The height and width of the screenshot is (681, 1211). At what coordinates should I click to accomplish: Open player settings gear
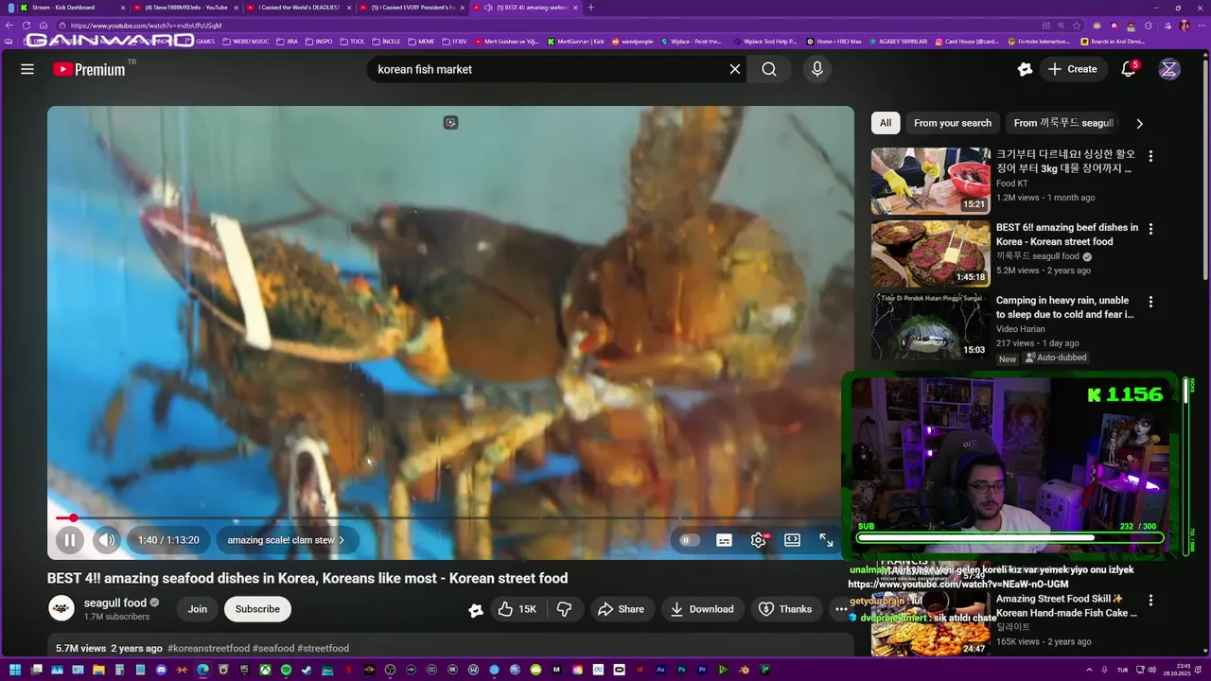pos(759,540)
